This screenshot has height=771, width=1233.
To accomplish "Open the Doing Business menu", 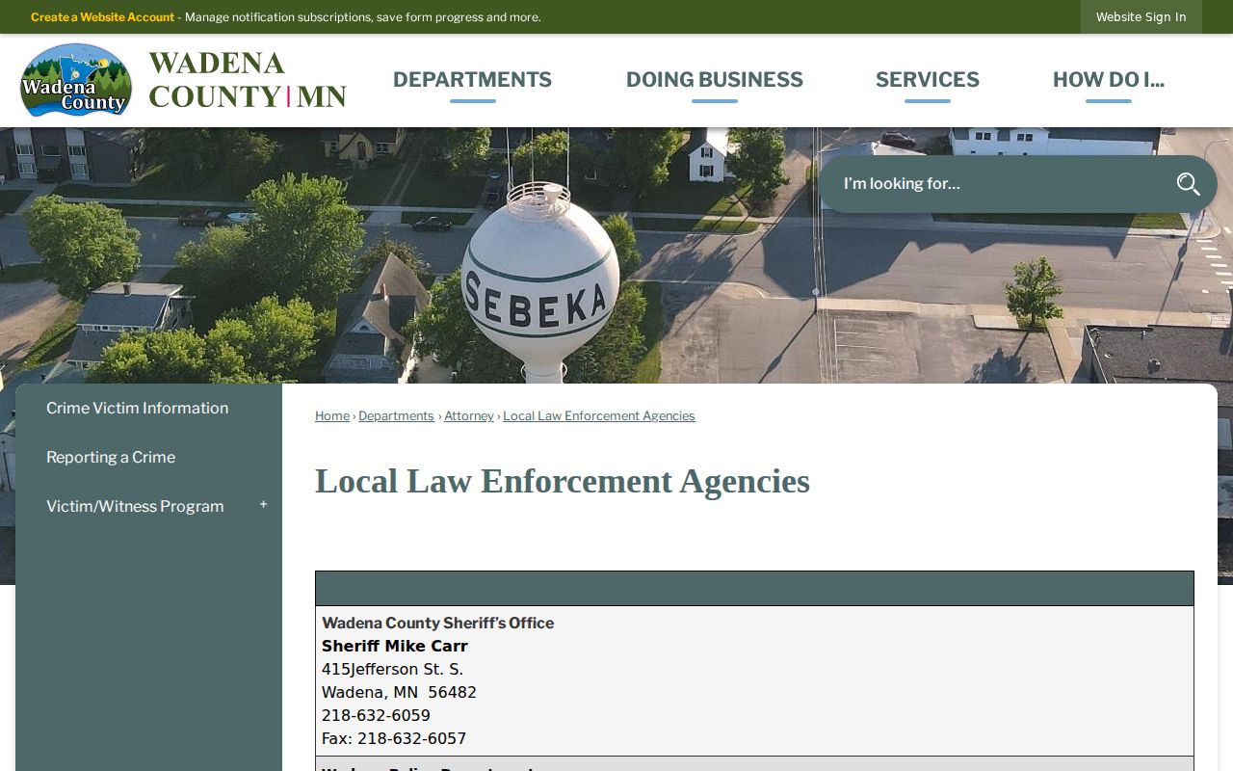I will pos(714,80).
